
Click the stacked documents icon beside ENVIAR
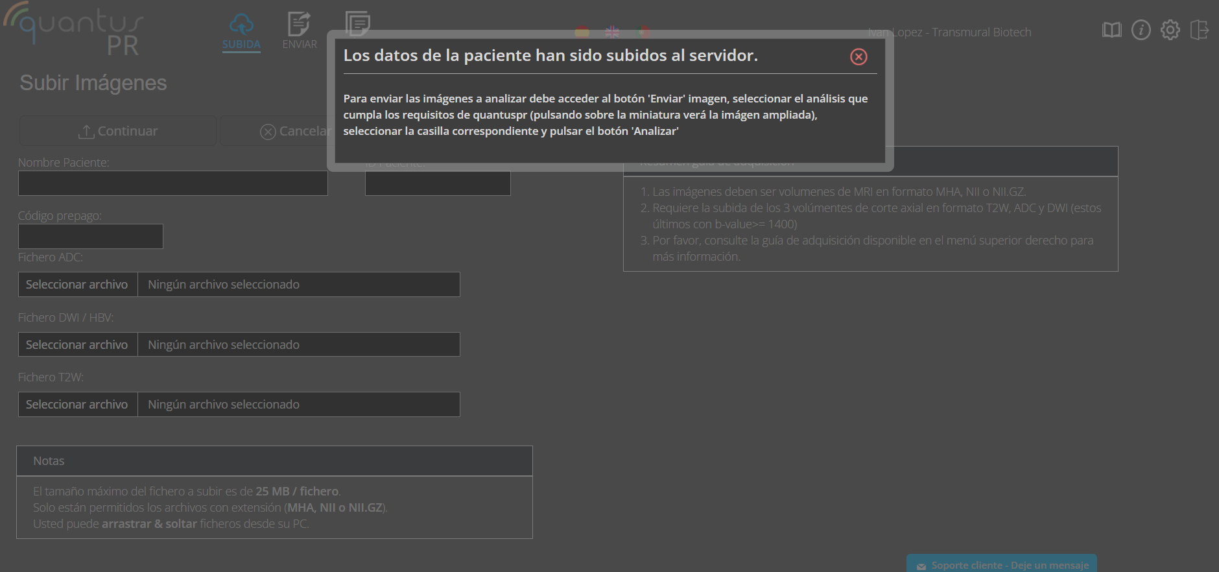357,23
